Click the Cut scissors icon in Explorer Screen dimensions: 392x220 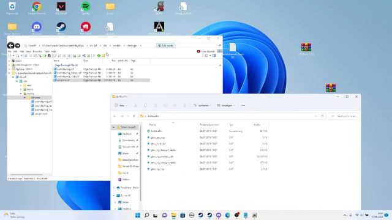tap(136, 106)
